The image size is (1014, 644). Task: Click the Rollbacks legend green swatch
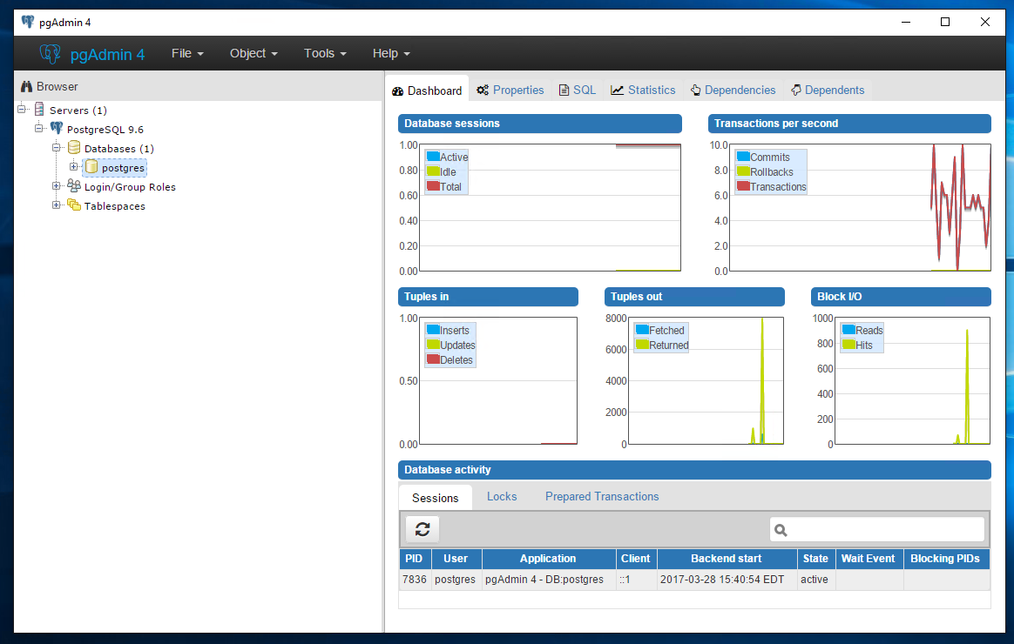click(744, 171)
